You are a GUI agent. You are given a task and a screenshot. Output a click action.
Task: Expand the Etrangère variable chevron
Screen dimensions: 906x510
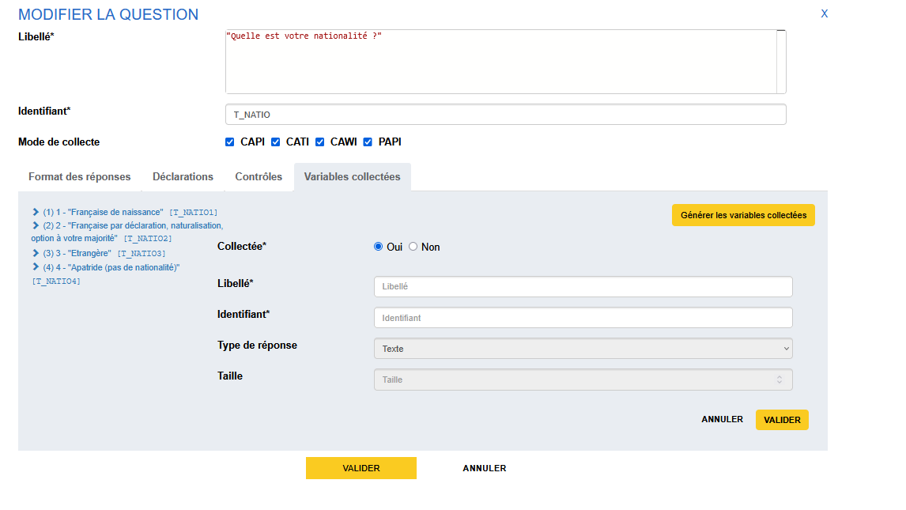[36, 253]
